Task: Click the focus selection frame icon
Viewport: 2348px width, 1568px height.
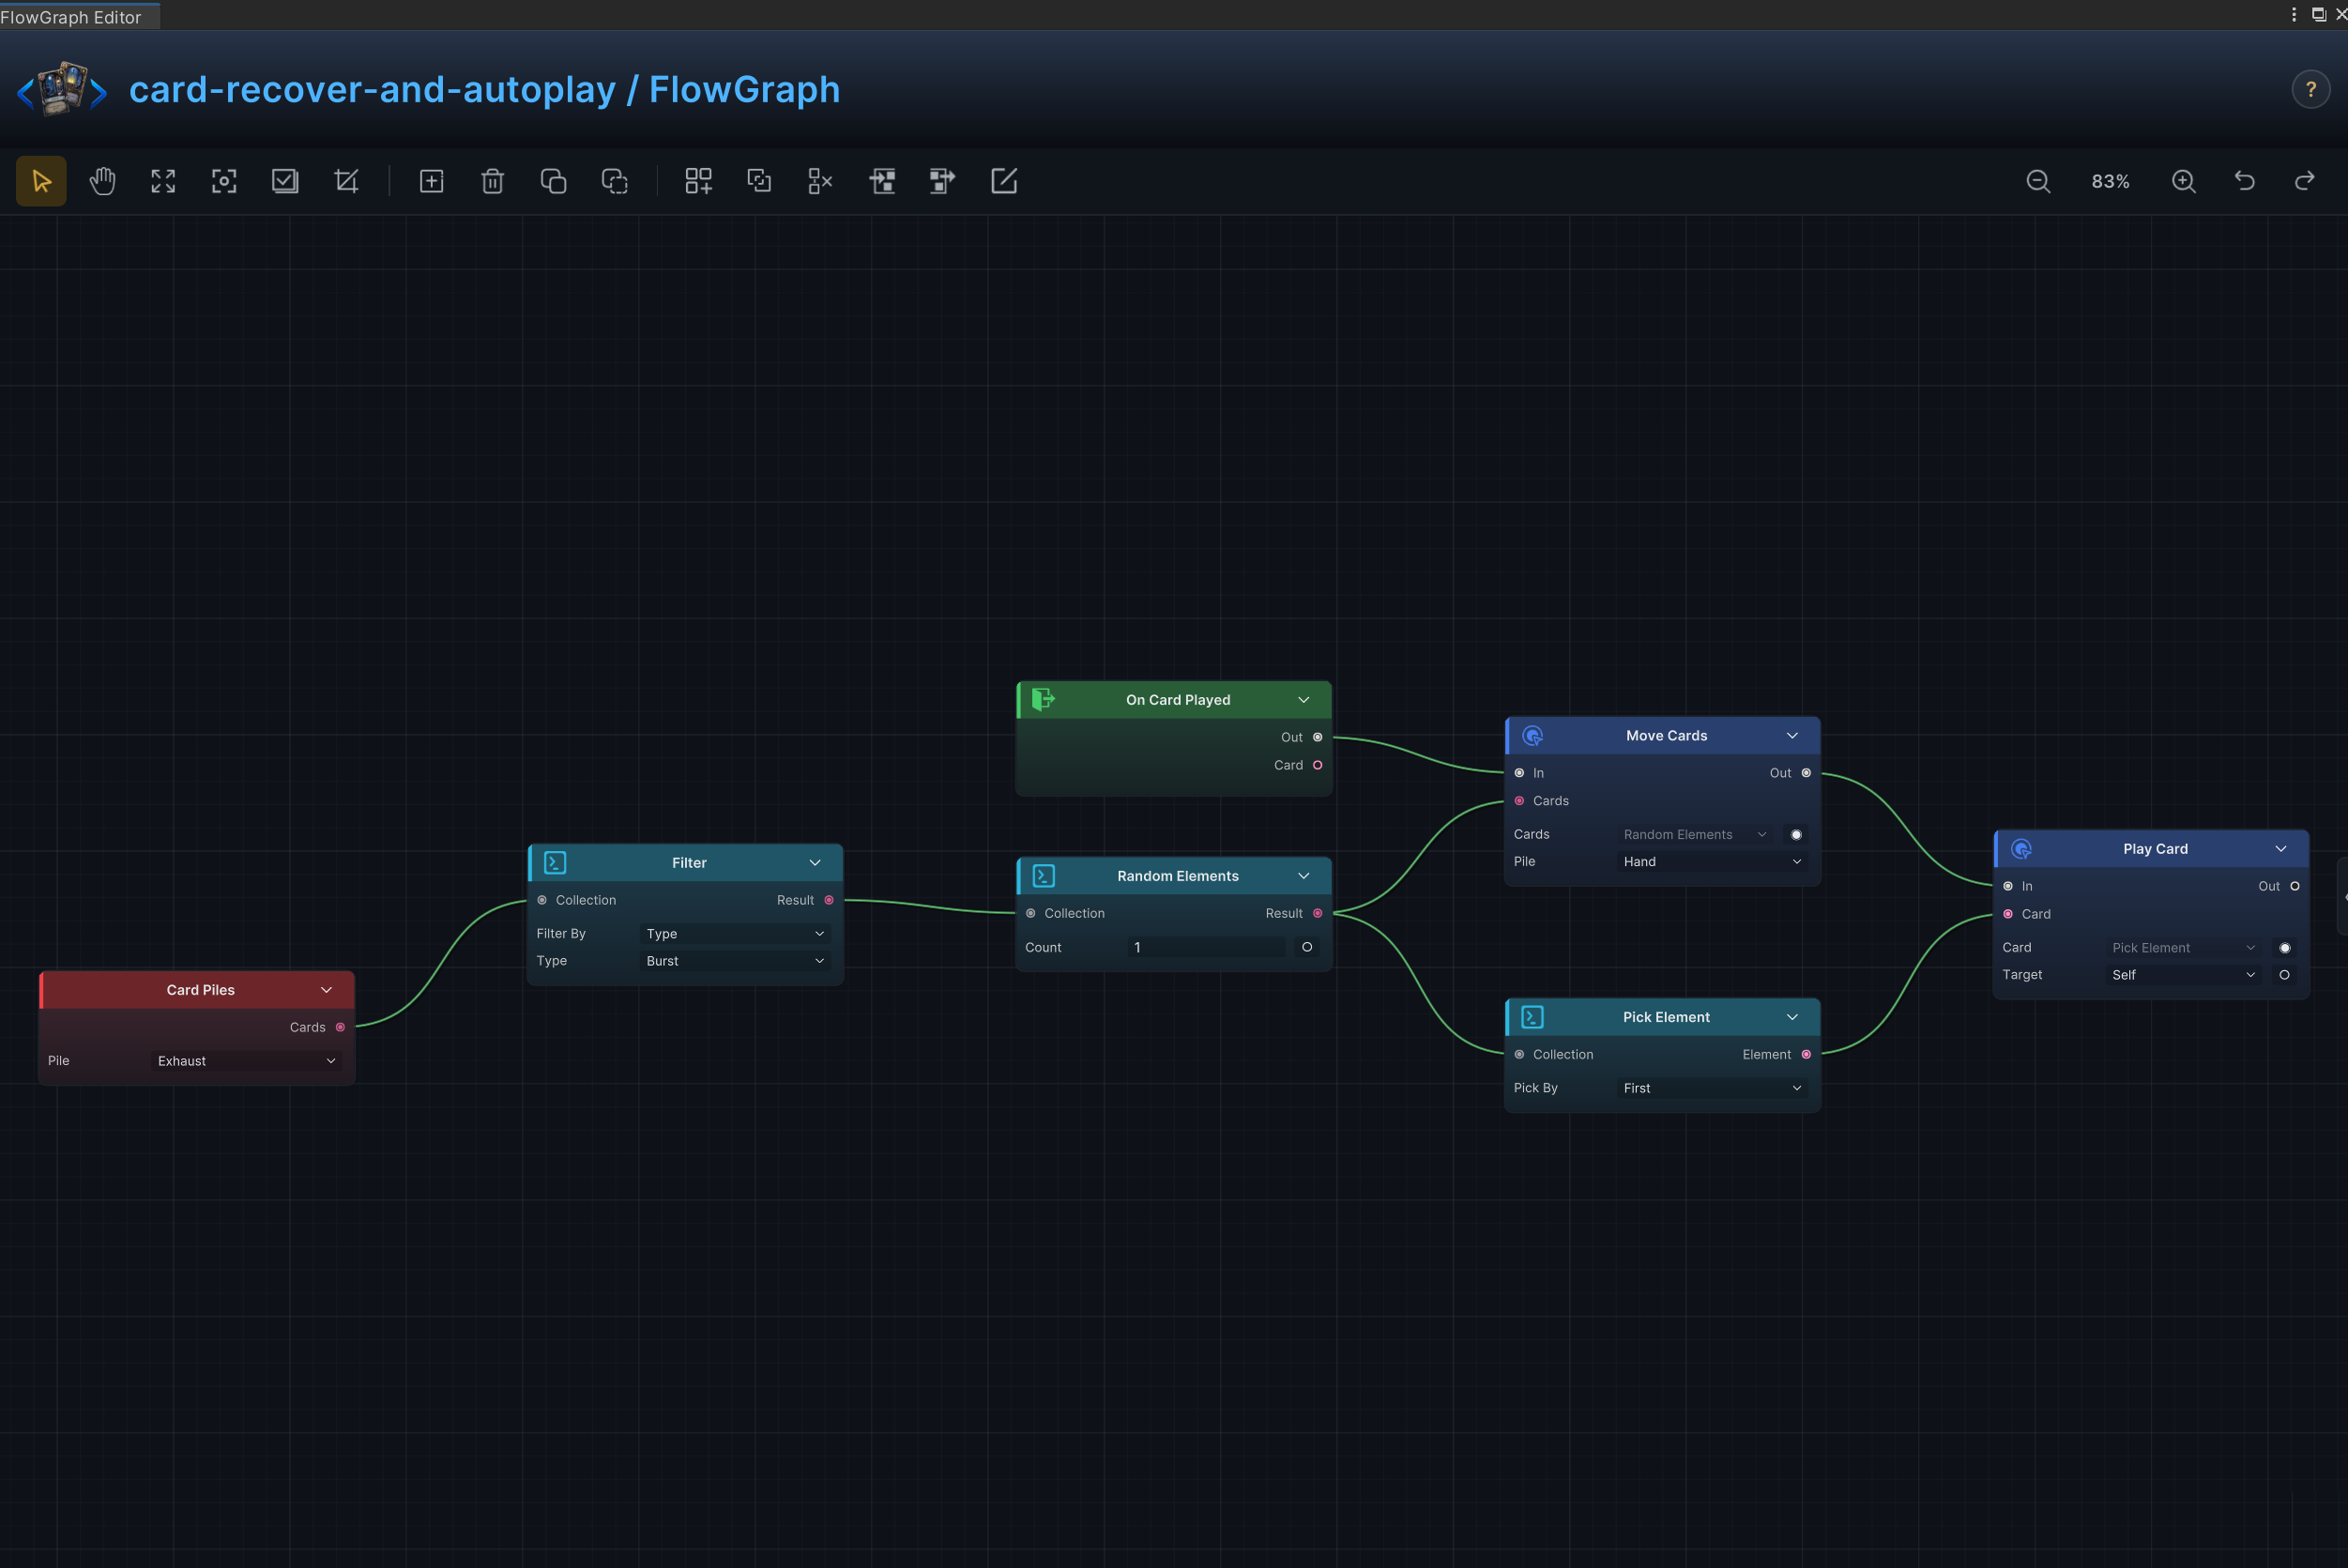Action: [x=224, y=181]
